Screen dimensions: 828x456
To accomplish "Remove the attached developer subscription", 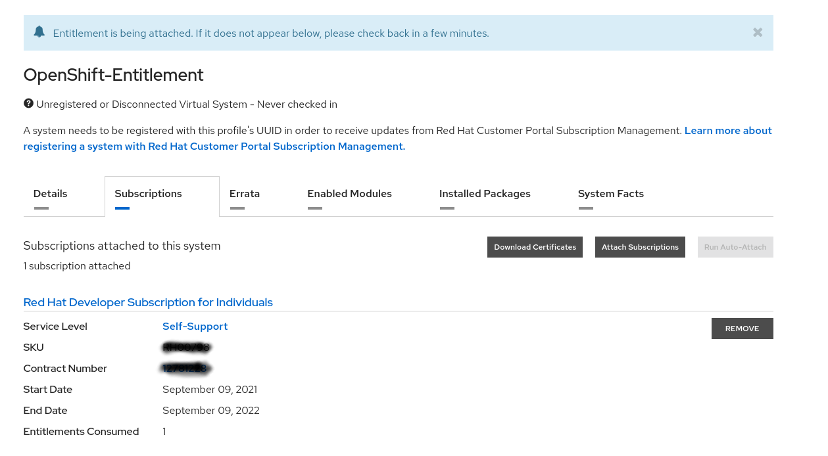I will pos(742,329).
